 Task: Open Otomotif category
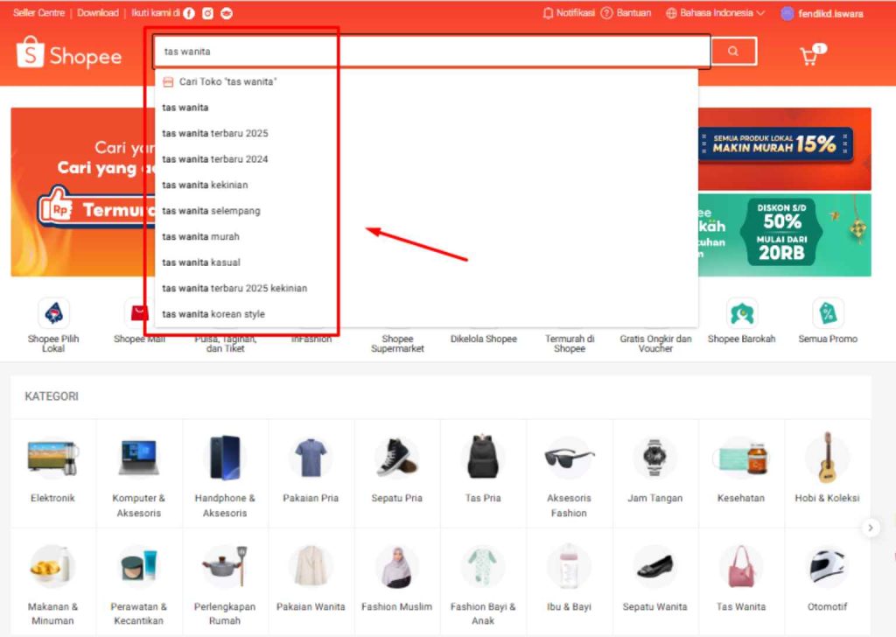[828, 583]
